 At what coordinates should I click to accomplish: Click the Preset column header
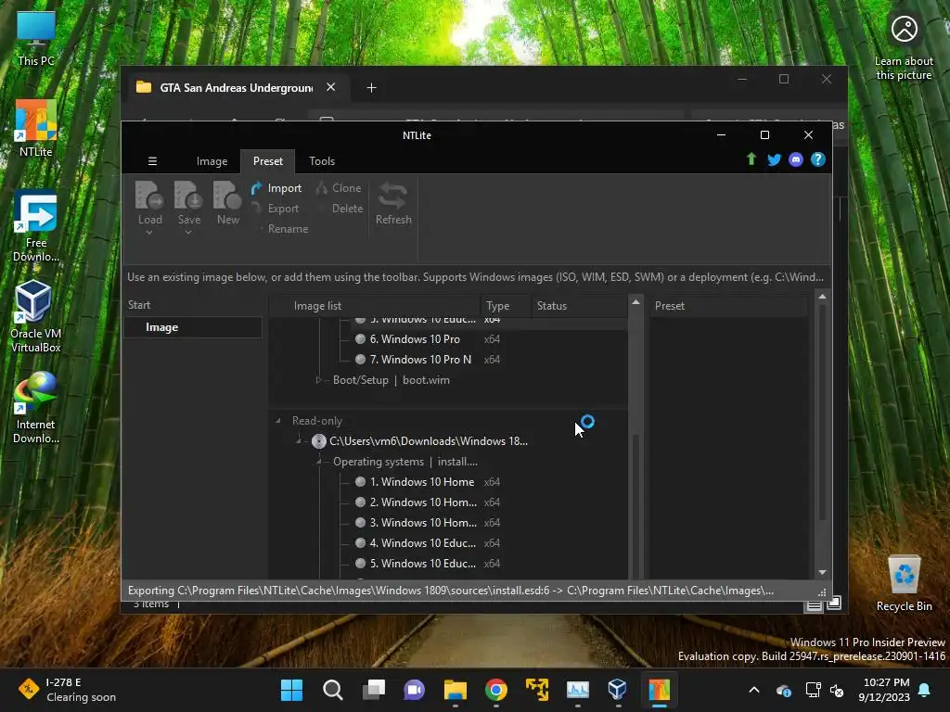click(x=729, y=306)
